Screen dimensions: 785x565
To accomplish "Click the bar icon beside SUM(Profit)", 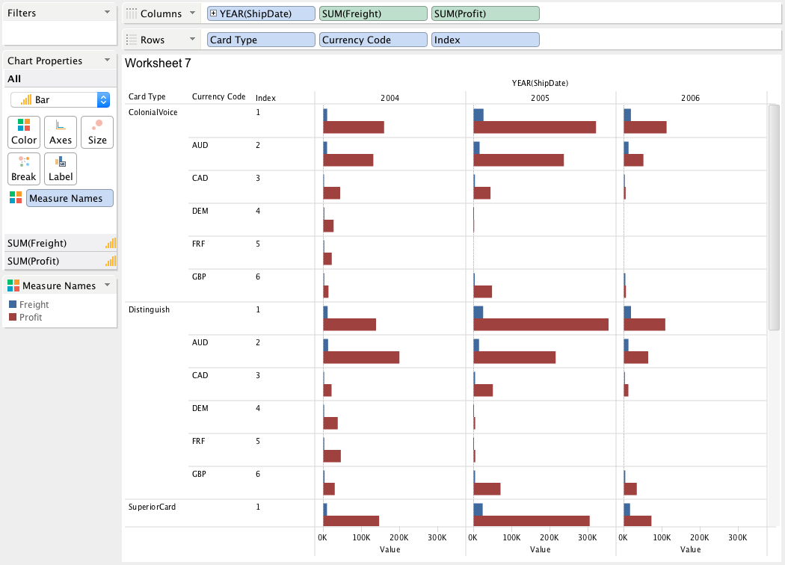I will click(x=111, y=261).
